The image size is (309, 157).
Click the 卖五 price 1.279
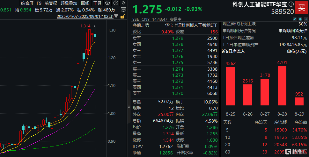tap(178, 38)
